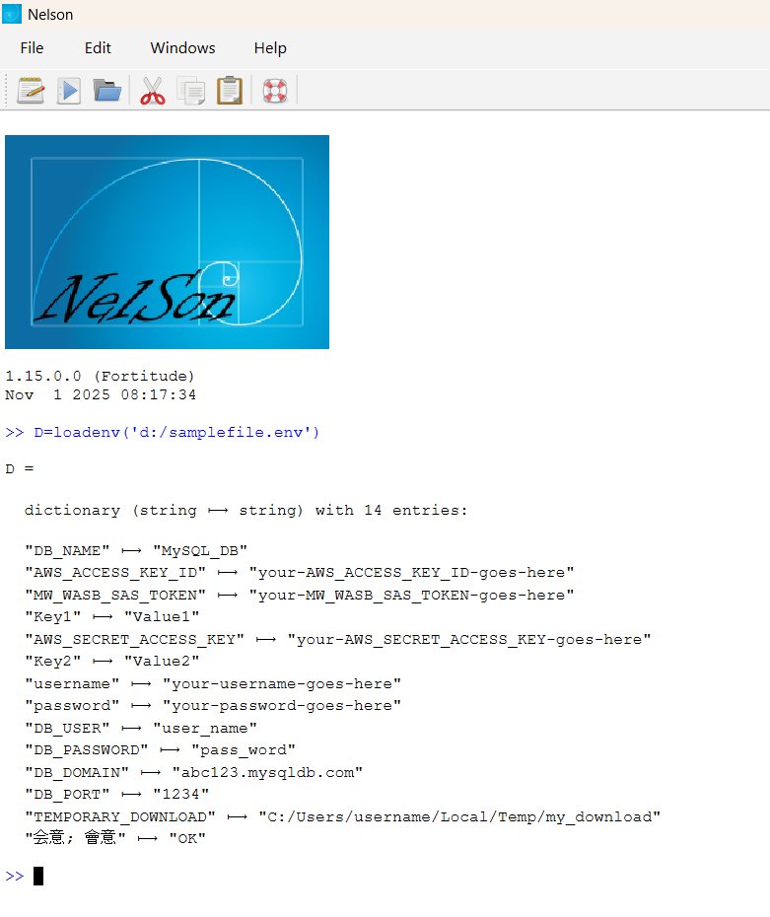
Task: Click the "Key1" to "Value1" line
Action: tap(112, 617)
